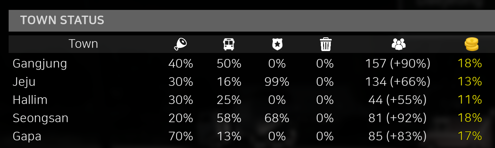Click Gangjung's population value 157 (+90%)
Screen dimensions: 495x148
pos(398,64)
